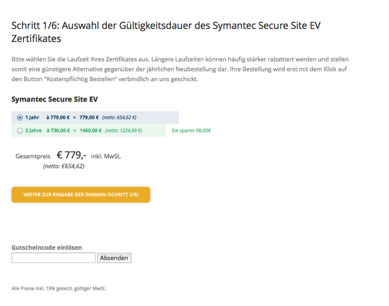This screenshot has width=389, height=306.
Task: Click the € 779,- Gesamtpreis amount
Action: pyautogui.click(x=72, y=156)
